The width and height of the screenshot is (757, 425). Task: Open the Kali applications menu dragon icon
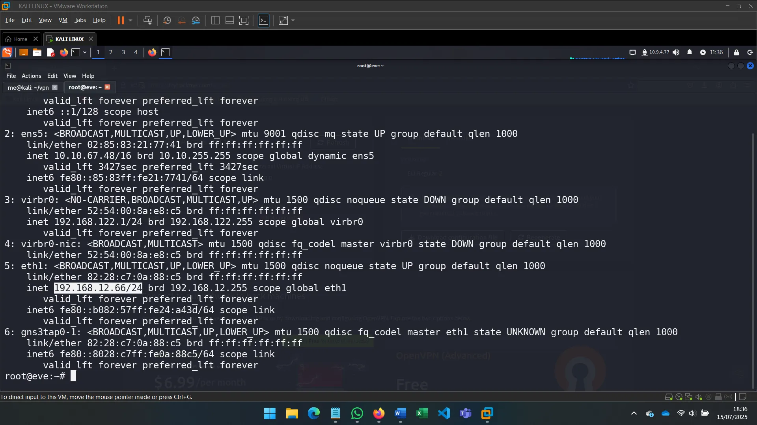pyautogui.click(x=7, y=52)
